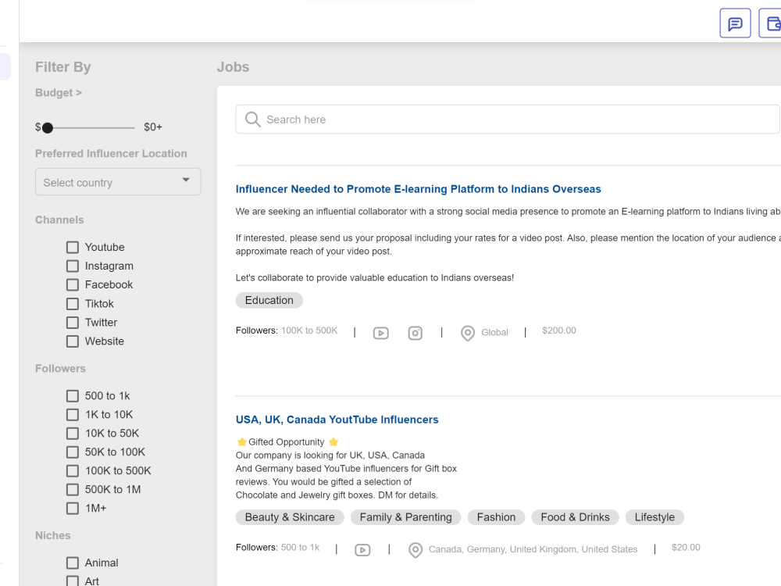
Task: Click the country dropdown arrow
Action: (x=186, y=180)
